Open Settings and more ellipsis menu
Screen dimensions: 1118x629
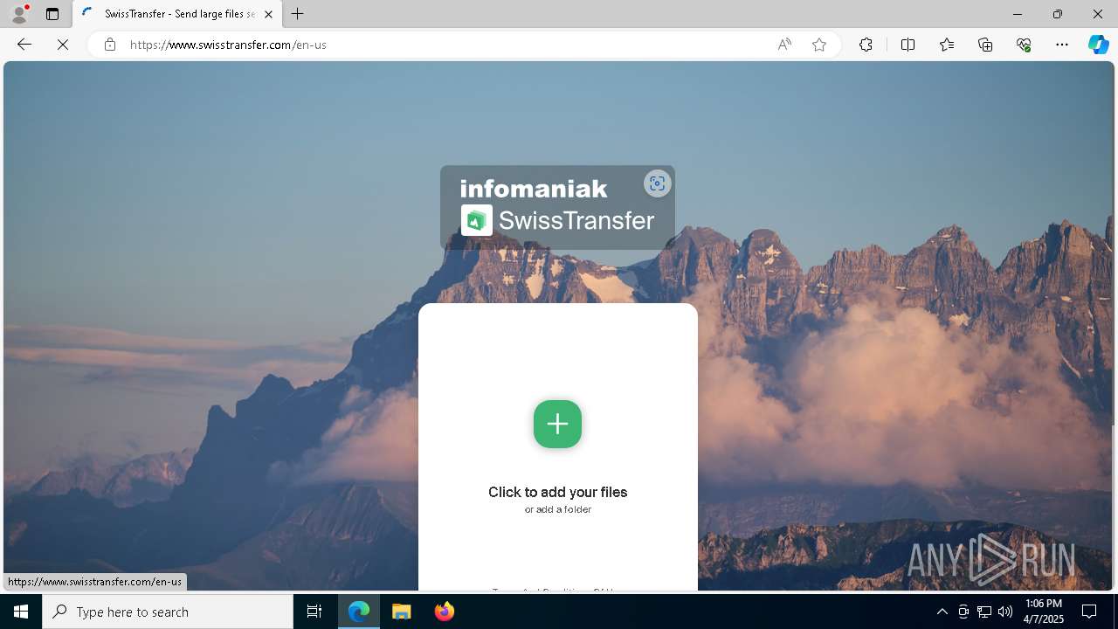tap(1062, 45)
